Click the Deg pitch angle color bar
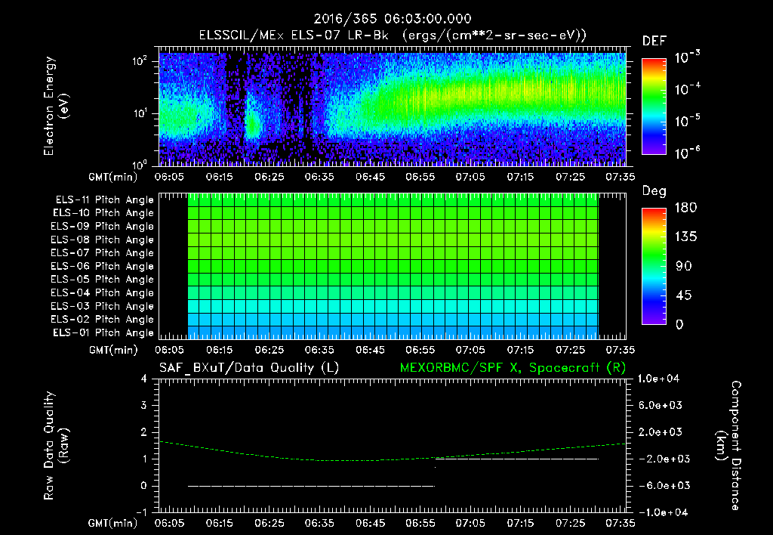Viewport: 773px width, 535px height. coord(654,267)
